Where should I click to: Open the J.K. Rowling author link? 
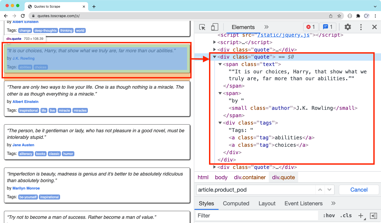[x=24, y=58]
